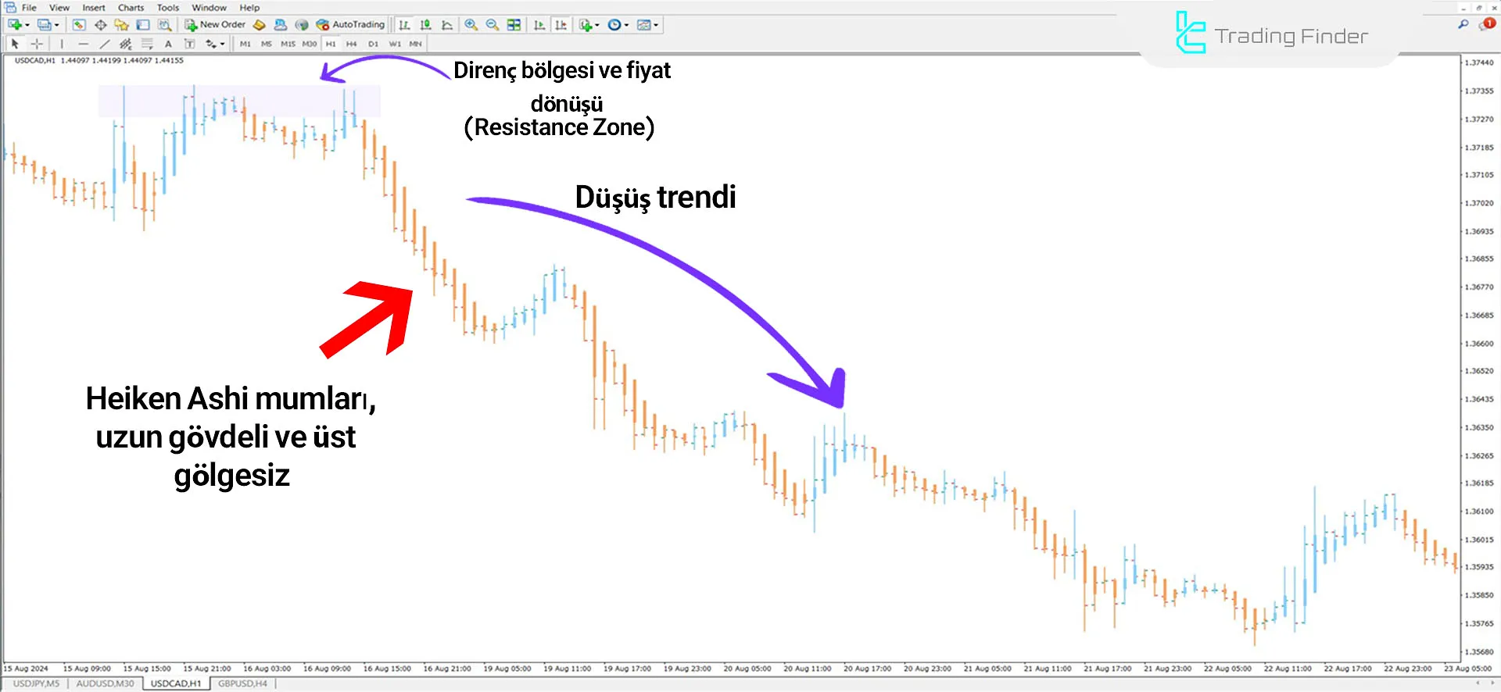Image resolution: width=1501 pixels, height=692 pixels.
Task: Expand the Arrows dropdown arrow
Action: [x=223, y=44]
